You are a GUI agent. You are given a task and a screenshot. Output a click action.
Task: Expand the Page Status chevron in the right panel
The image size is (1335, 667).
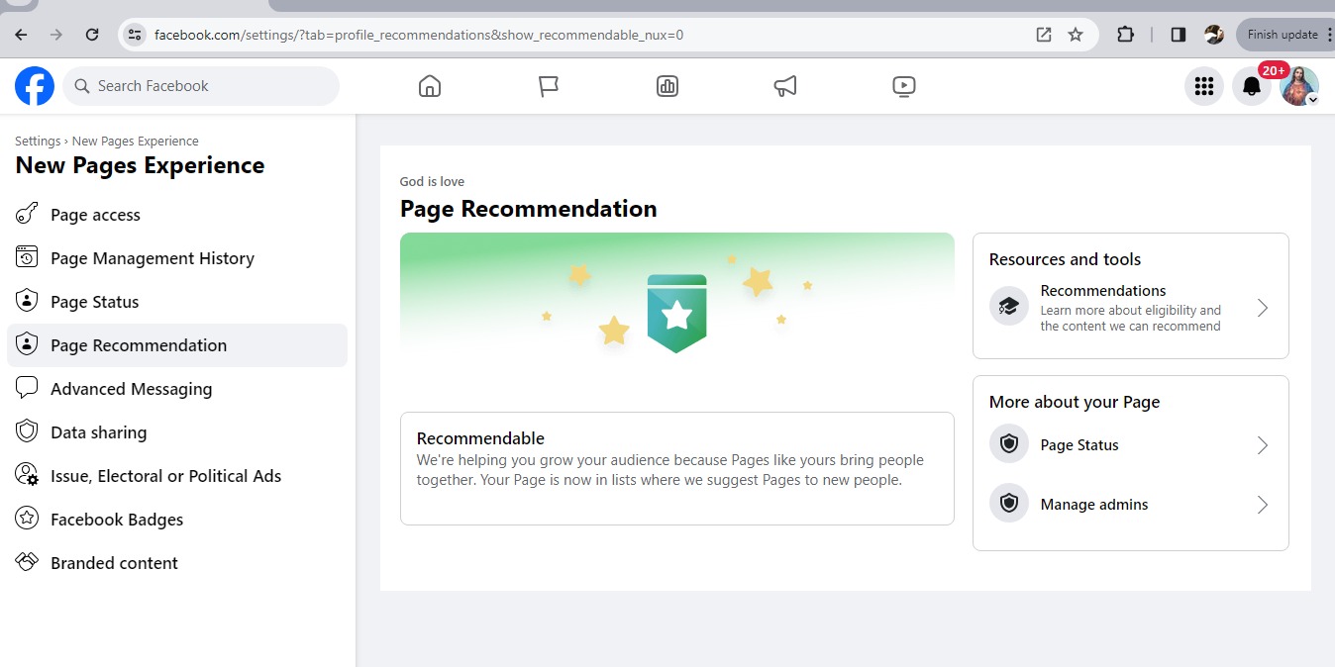click(x=1262, y=445)
